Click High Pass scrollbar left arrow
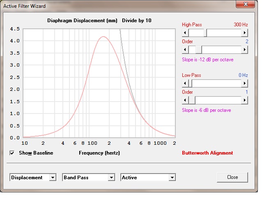This screenshot has width=262, height=199. click(185, 32)
